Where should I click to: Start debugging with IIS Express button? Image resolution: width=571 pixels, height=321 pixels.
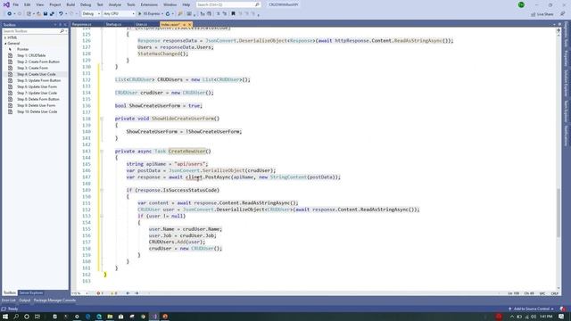click(x=149, y=14)
